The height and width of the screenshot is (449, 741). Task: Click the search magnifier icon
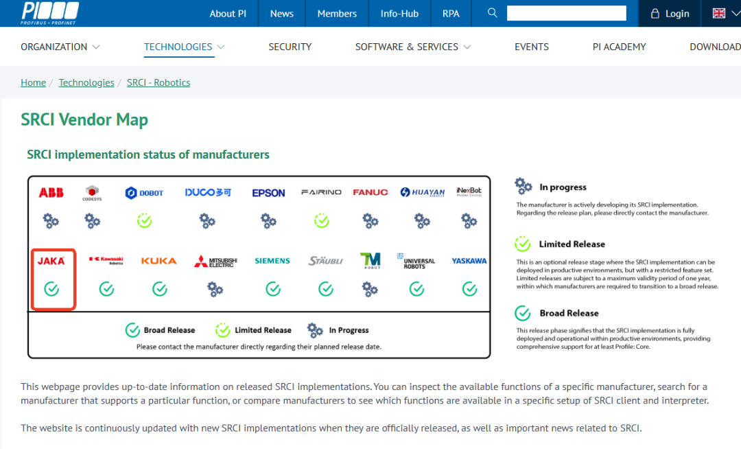pyautogui.click(x=492, y=13)
